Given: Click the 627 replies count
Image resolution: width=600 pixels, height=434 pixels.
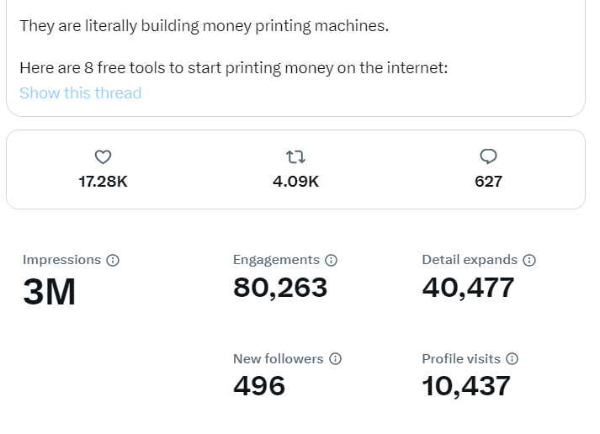Looking at the screenshot, I should tap(488, 182).
